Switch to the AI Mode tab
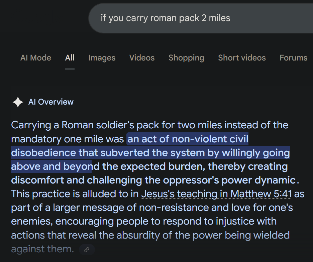The width and height of the screenshot is (313, 262). point(36,58)
